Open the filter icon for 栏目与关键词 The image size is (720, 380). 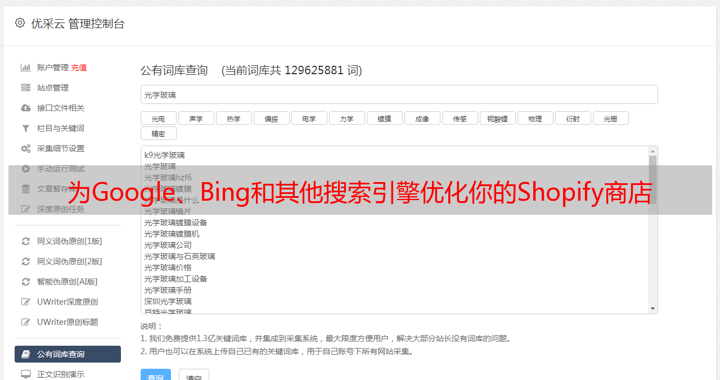[x=25, y=128]
